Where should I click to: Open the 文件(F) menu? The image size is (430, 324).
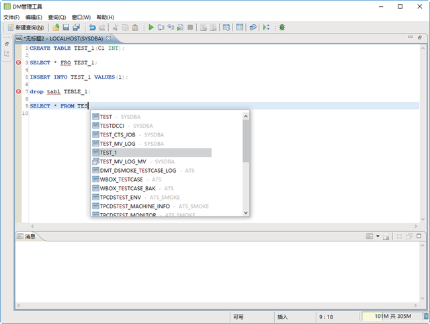point(12,17)
